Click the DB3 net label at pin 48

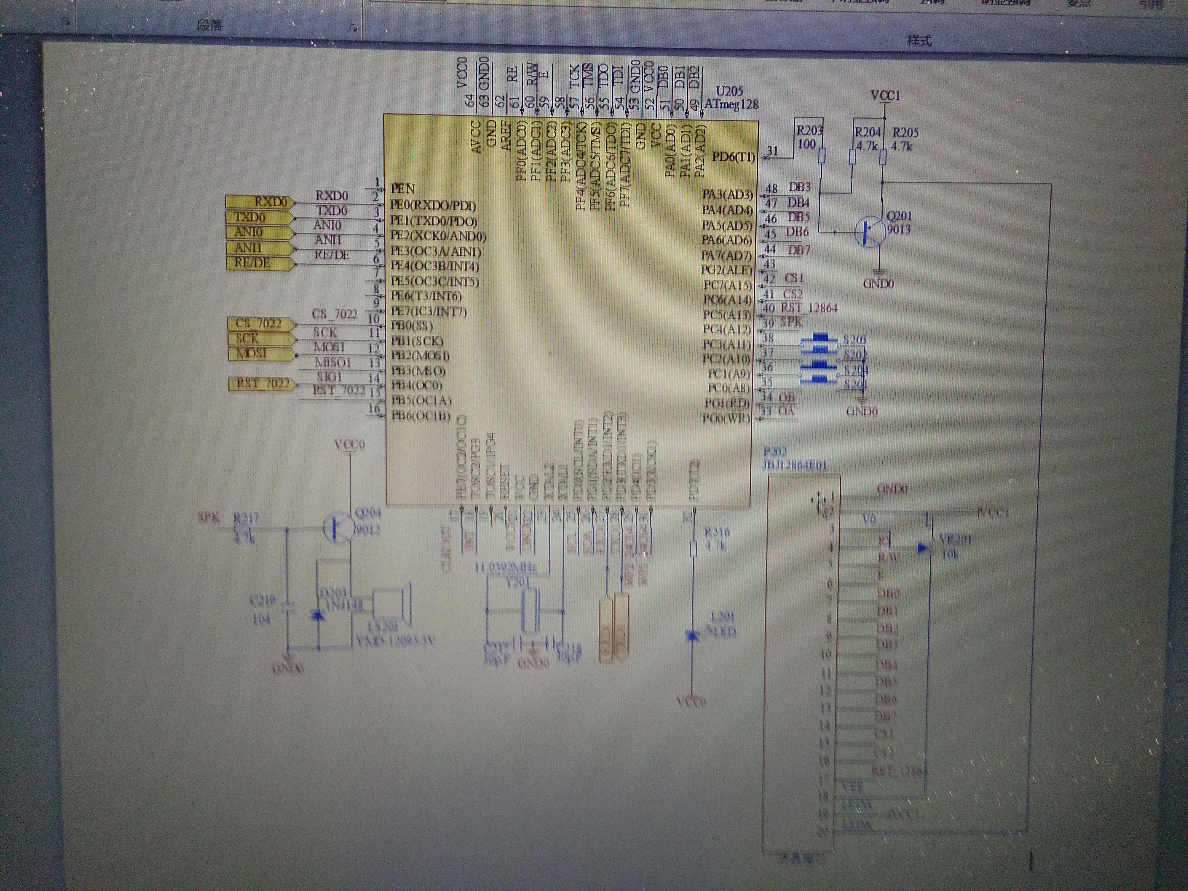[800, 187]
